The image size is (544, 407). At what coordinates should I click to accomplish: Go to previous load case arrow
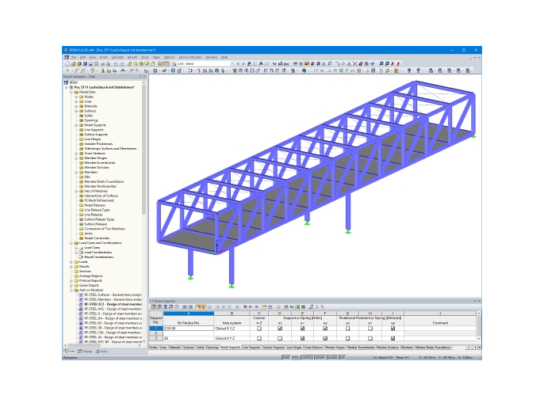238,63
